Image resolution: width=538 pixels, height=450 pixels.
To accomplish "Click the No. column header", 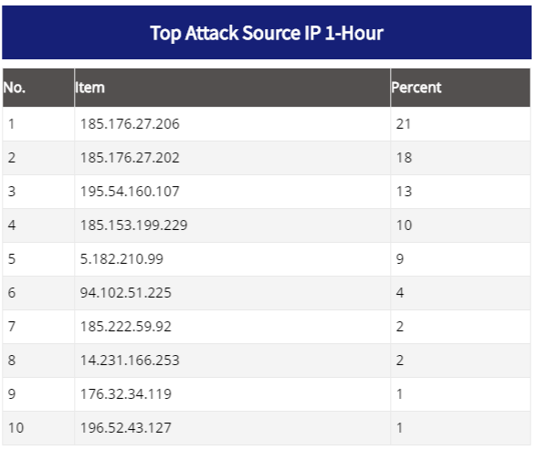I will point(15,88).
